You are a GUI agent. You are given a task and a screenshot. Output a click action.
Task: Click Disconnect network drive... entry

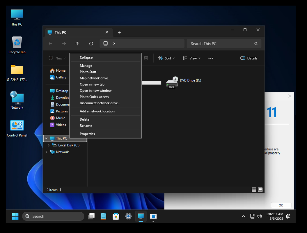pos(106,103)
